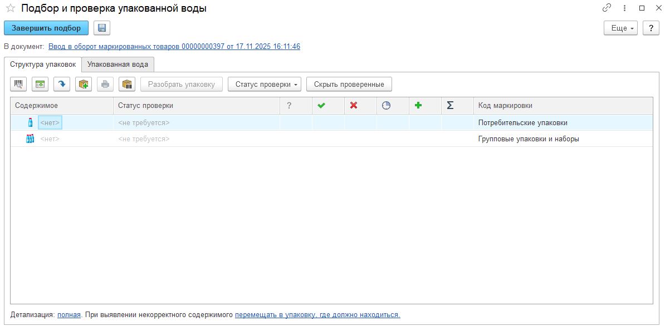Select the 'Групповые упаковки и наборы' row
Image resolution: width=665 pixels, height=326 pixels.
coord(528,139)
